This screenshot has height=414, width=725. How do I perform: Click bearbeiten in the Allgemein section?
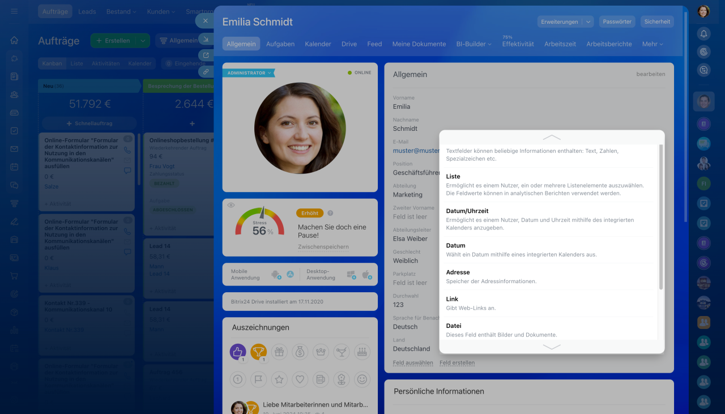(651, 74)
